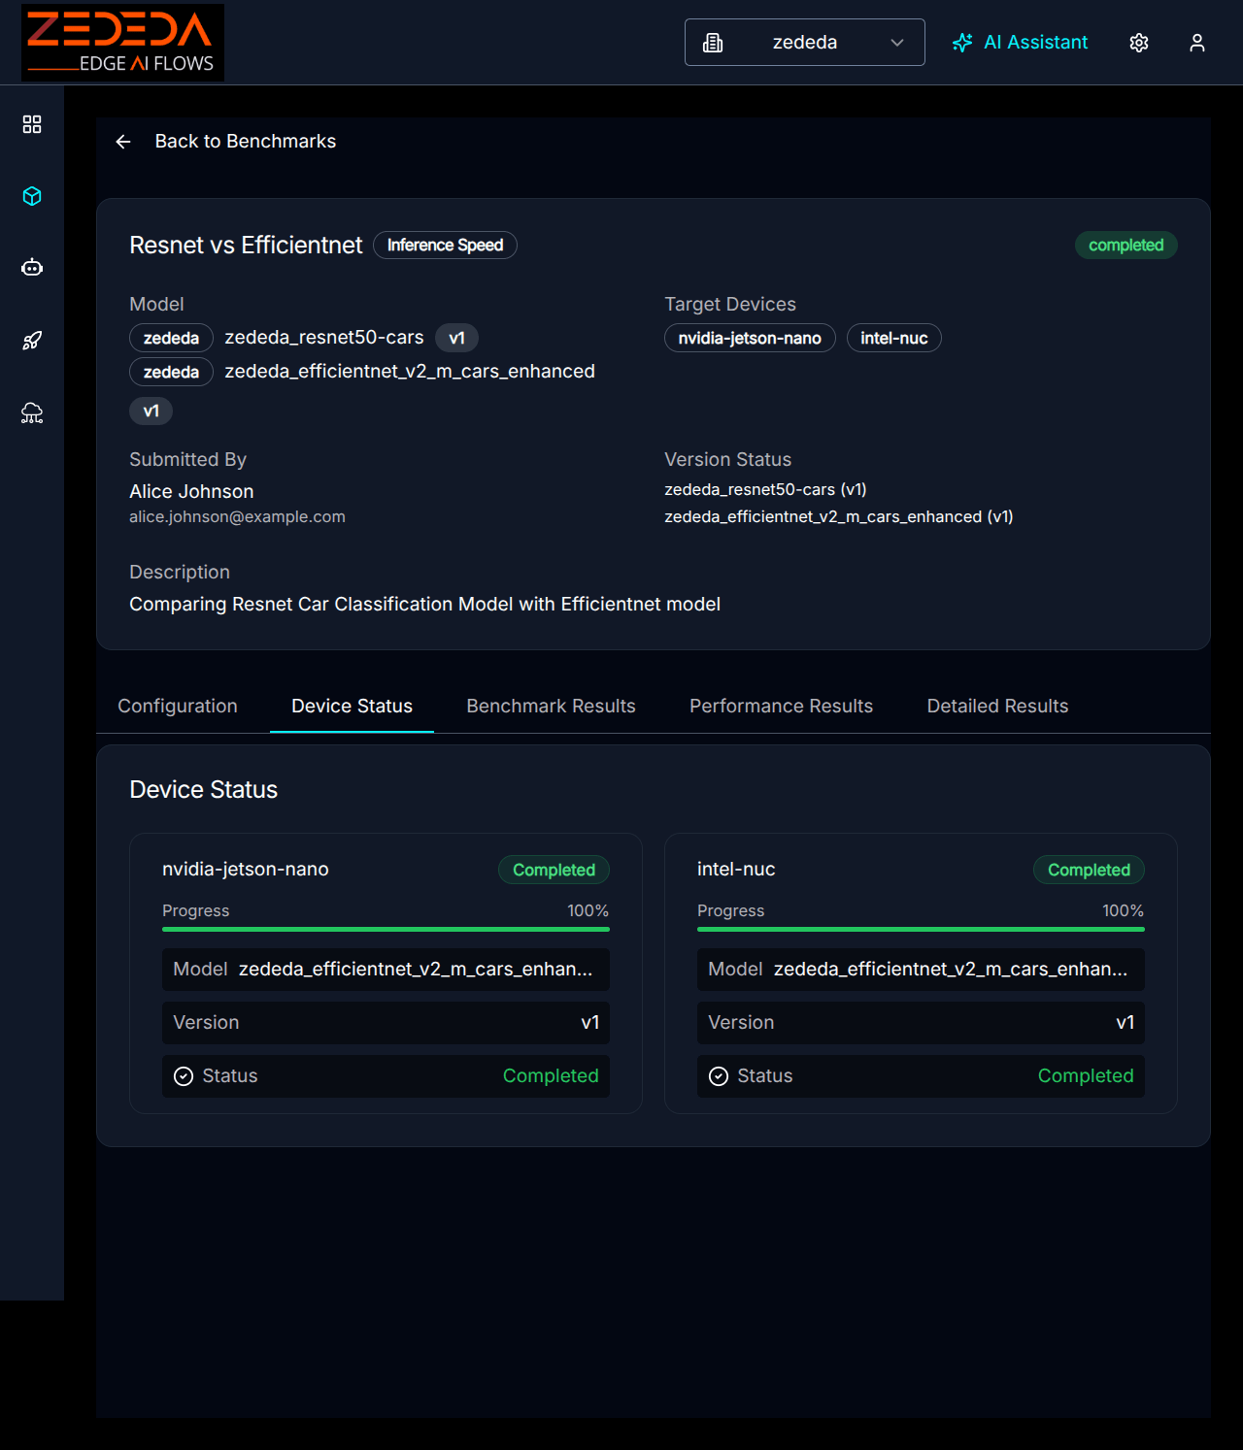Switch to the Configuration tab
1243x1450 pixels.
click(178, 707)
